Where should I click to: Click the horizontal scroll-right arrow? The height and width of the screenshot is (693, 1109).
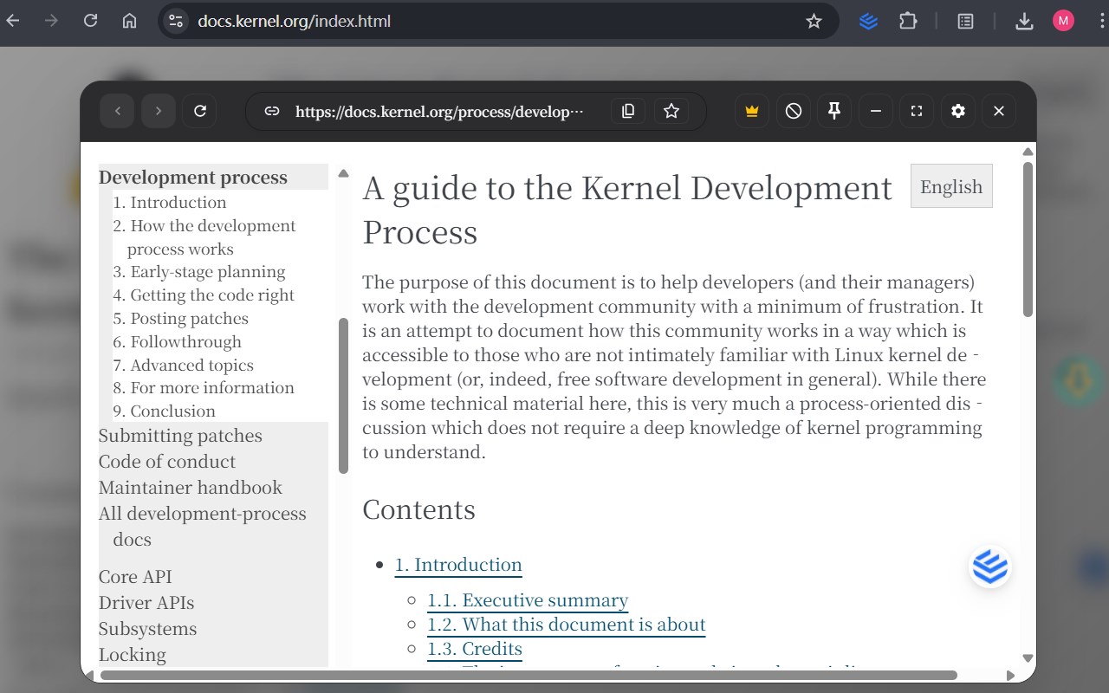pos(1010,675)
